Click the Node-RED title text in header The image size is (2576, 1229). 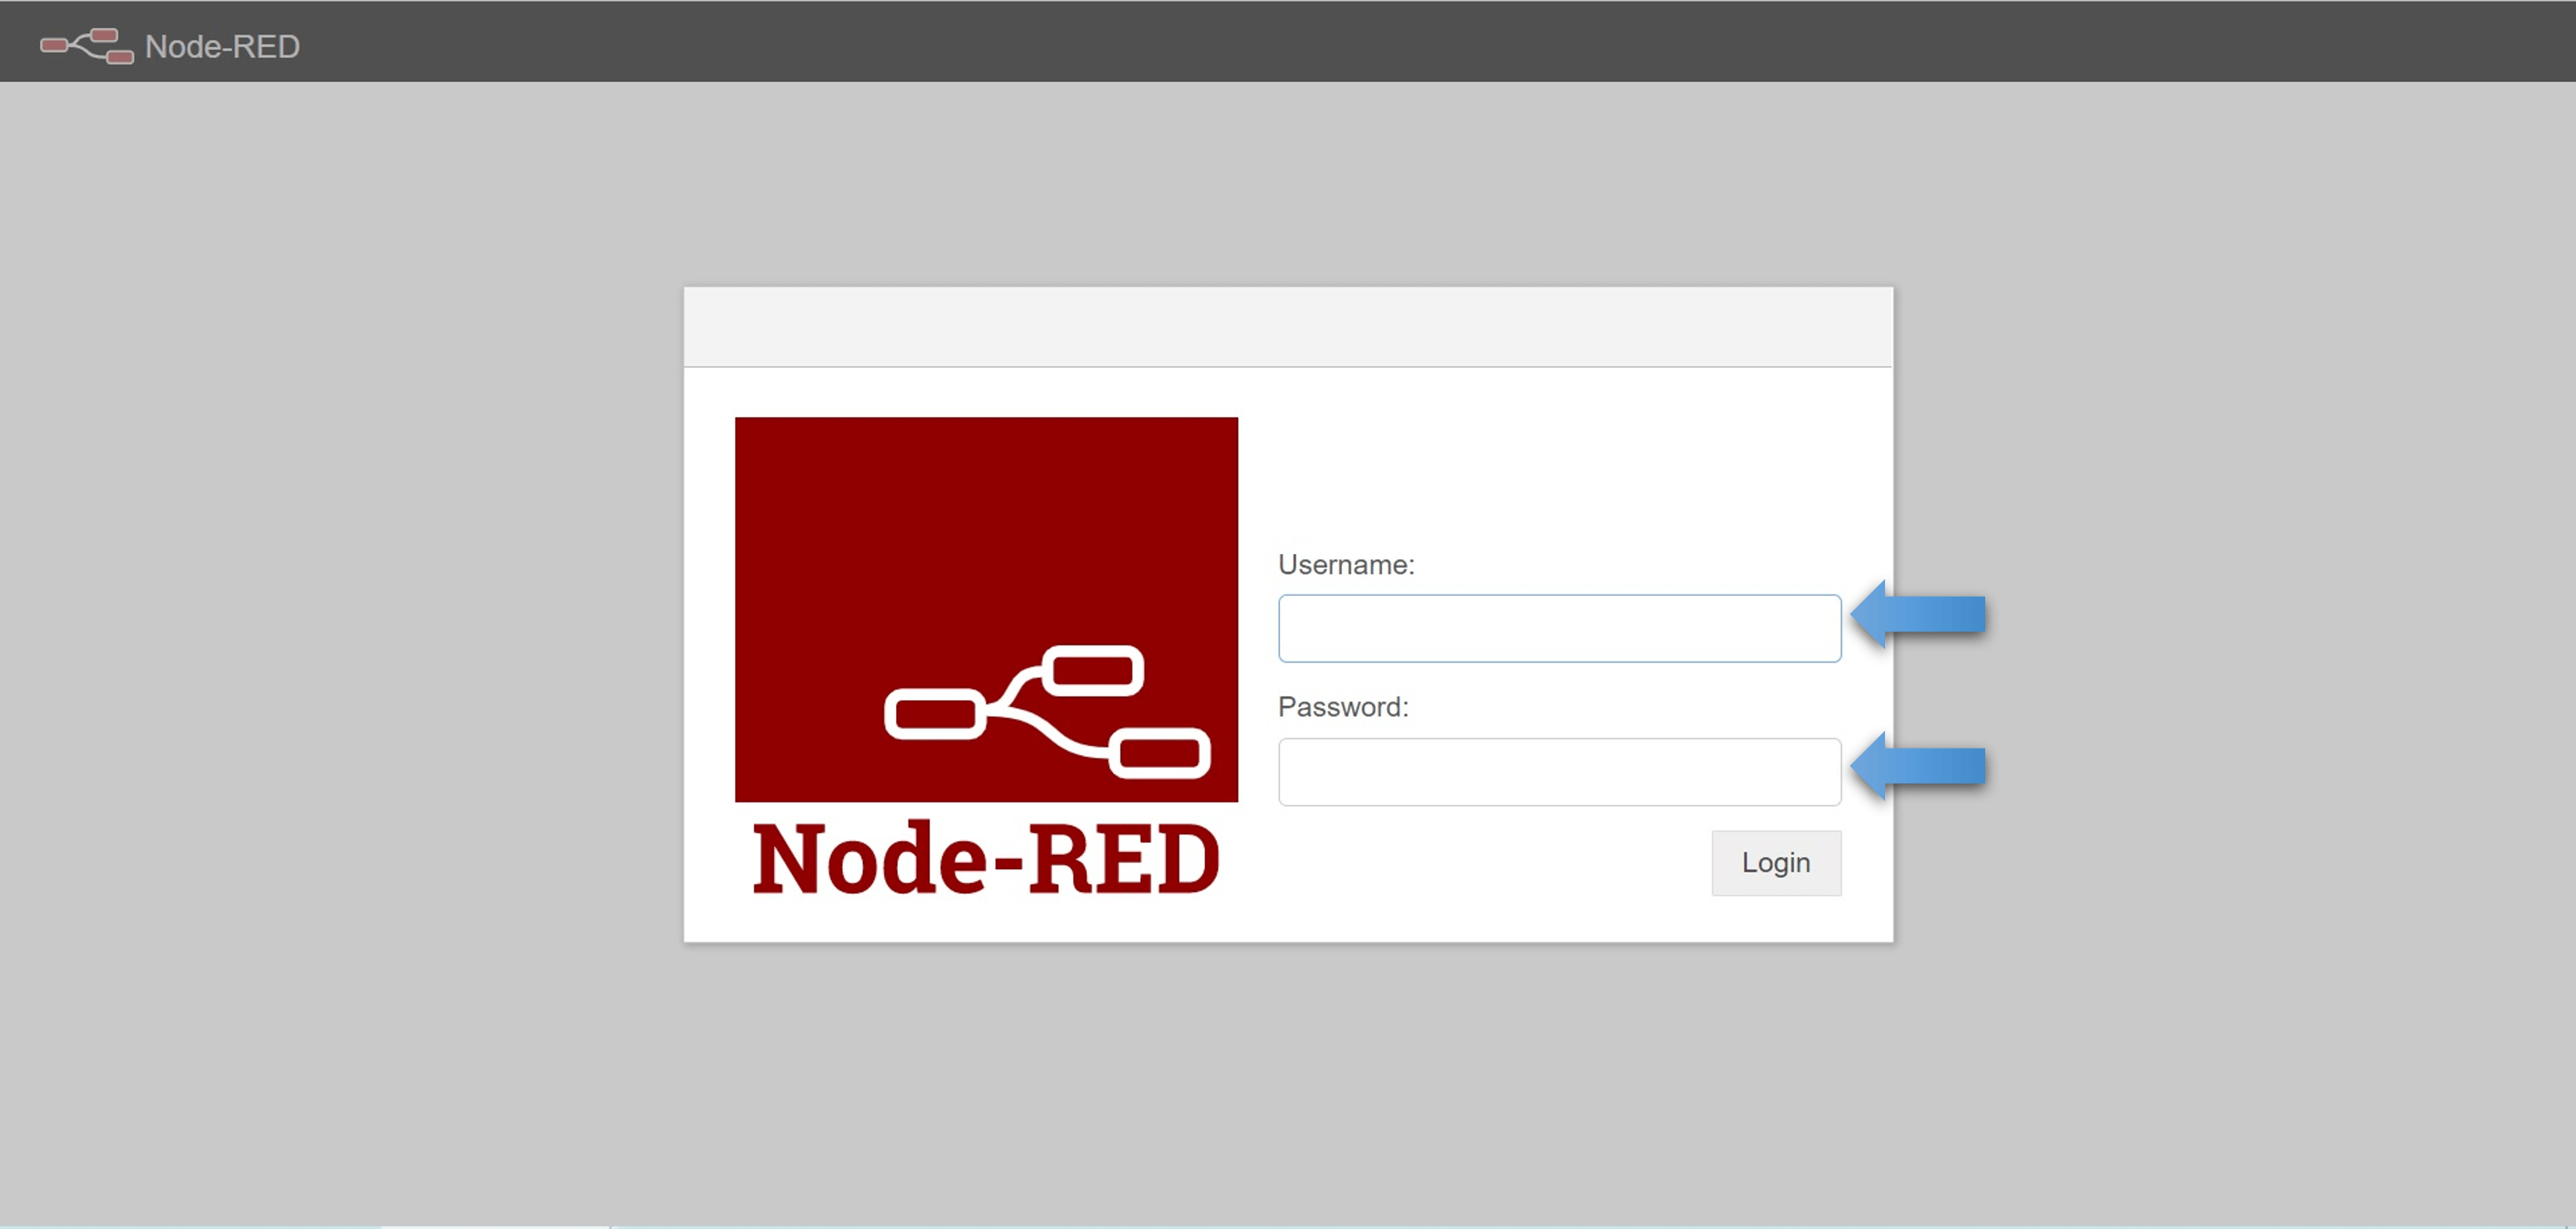coord(222,47)
